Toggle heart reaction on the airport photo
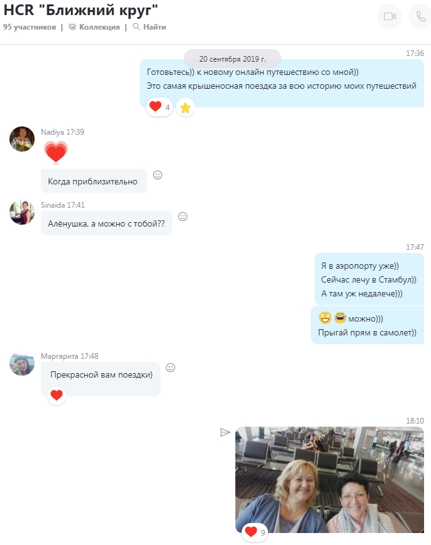Image resolution: width=431 pixels, height=545 pixels. click(255, 532)
